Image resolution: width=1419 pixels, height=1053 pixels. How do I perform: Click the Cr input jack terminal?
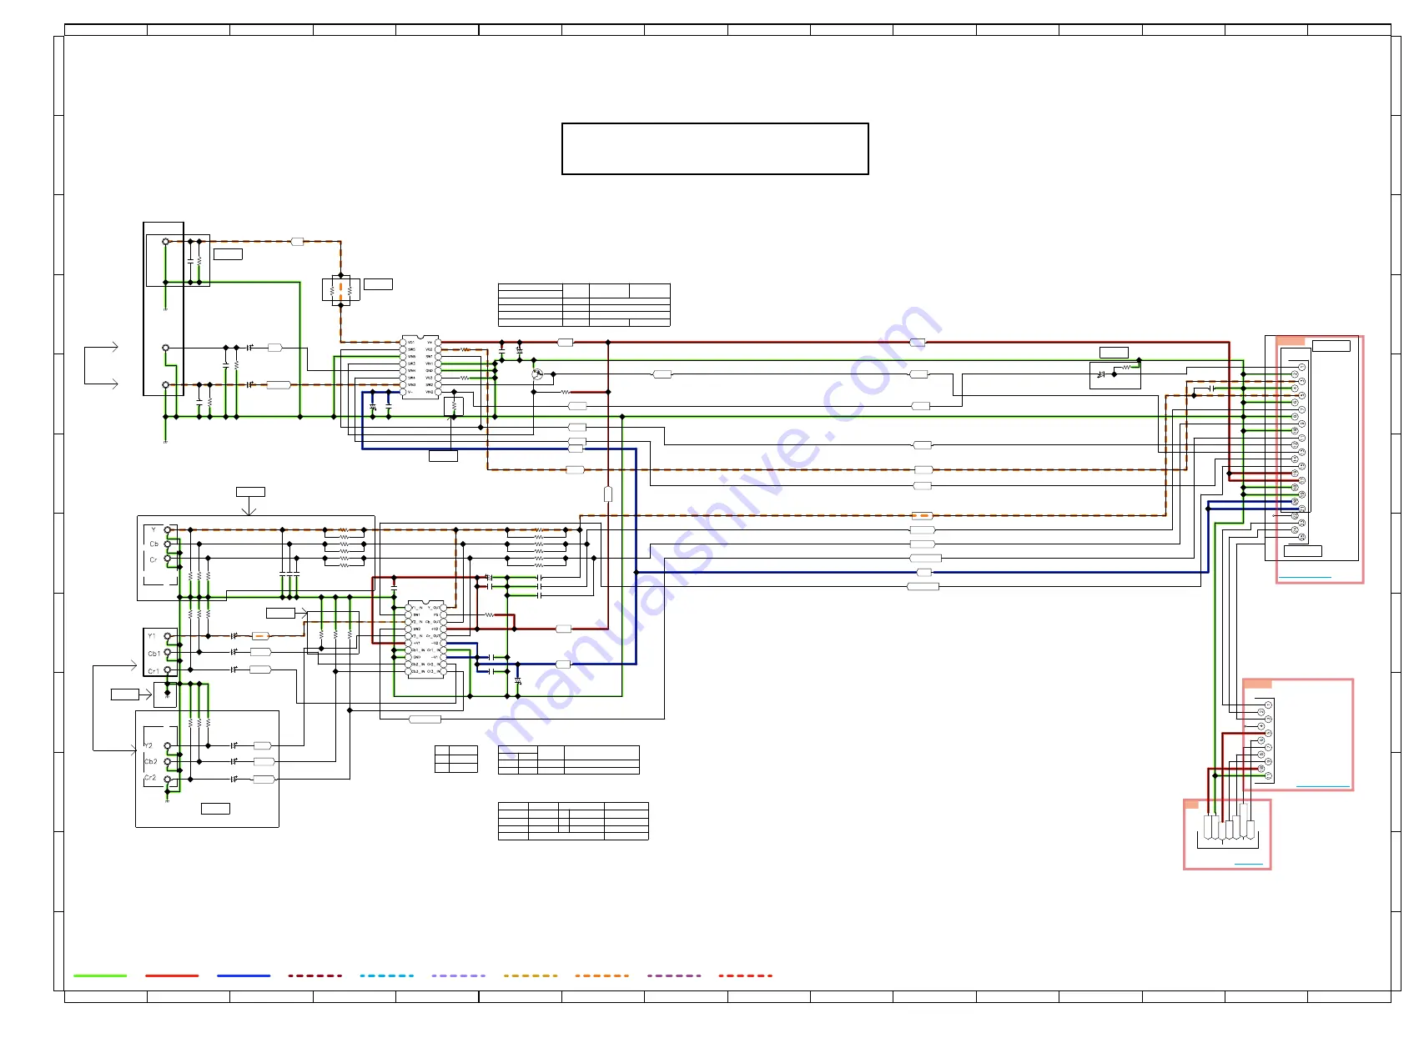point(168,559)
